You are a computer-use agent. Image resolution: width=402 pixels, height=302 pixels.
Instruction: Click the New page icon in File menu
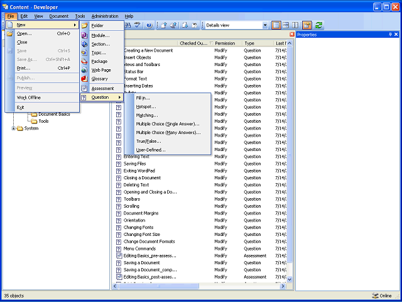(x=10, y=25)
